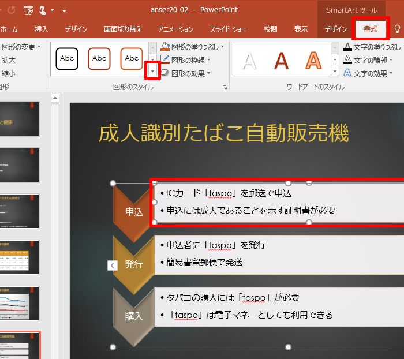Screen dimensions: 404x359
Task: Open the ホーム tab
Action: coord(9,29)
